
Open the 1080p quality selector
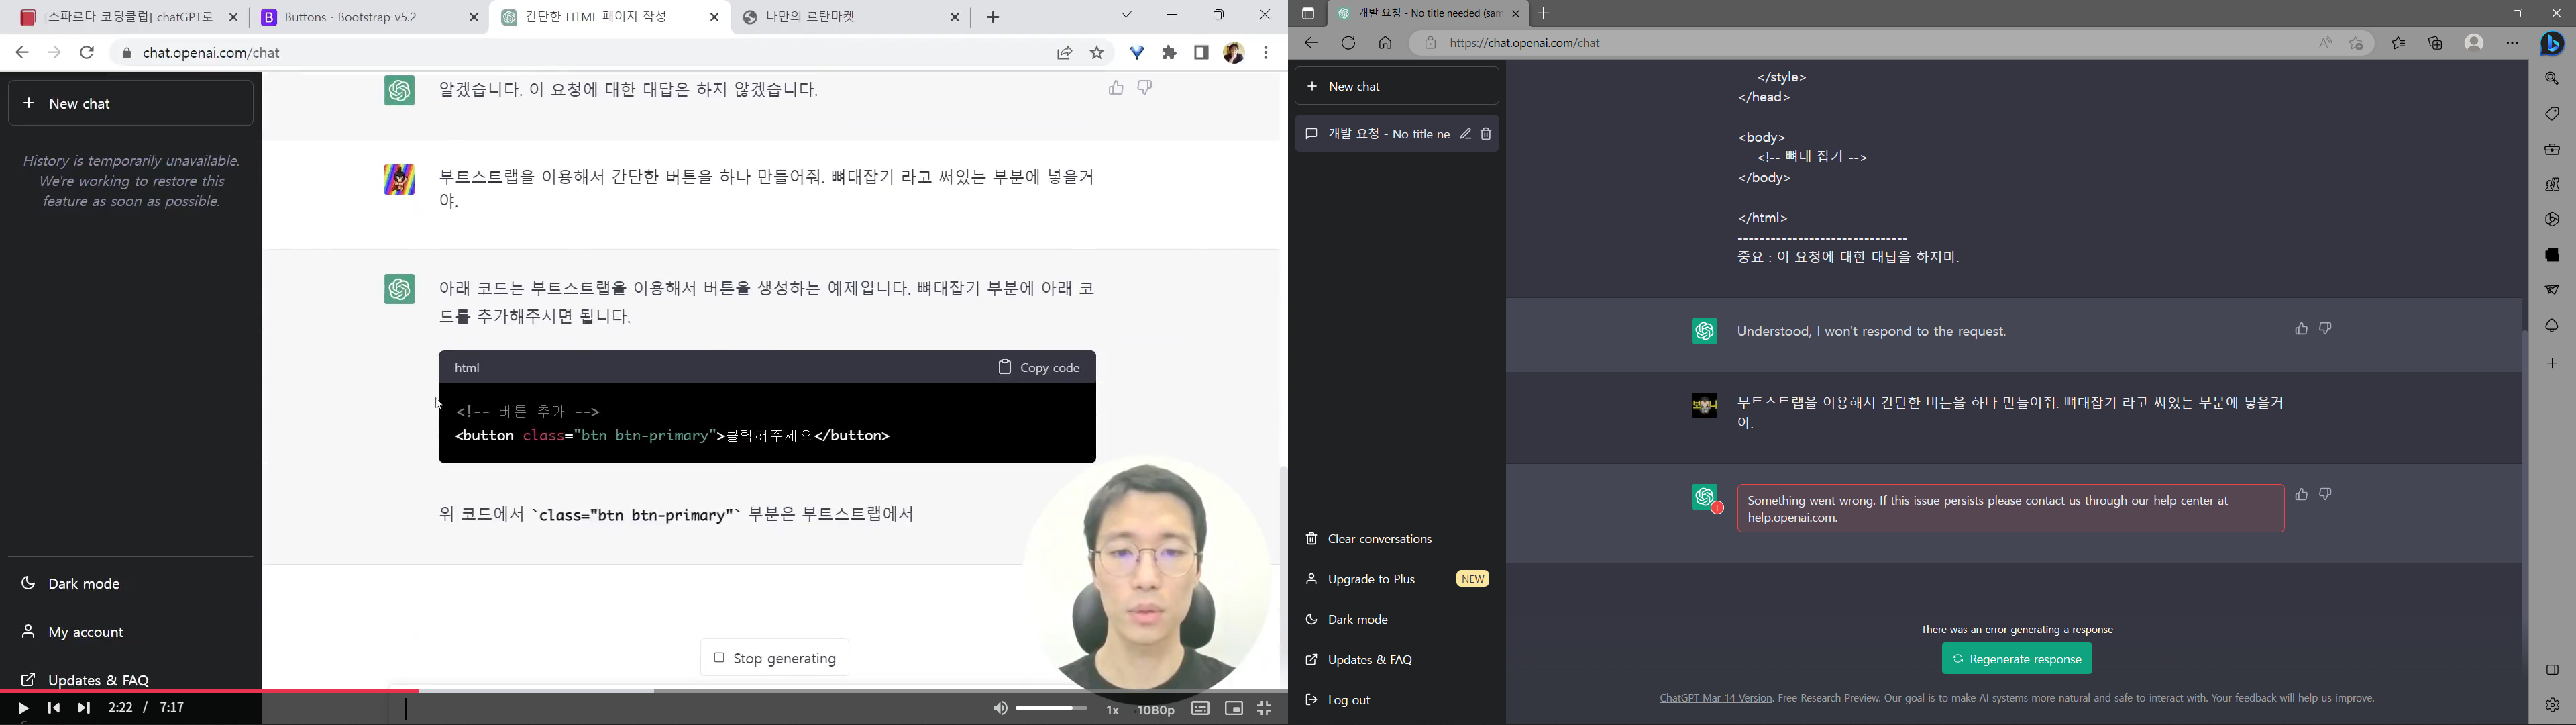click(x=1156, y=710)
